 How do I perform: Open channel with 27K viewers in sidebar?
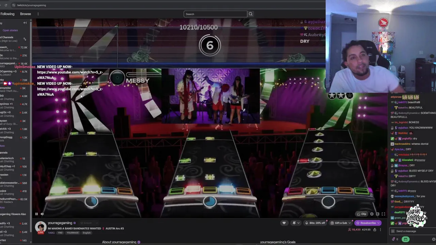click(14, 57)
